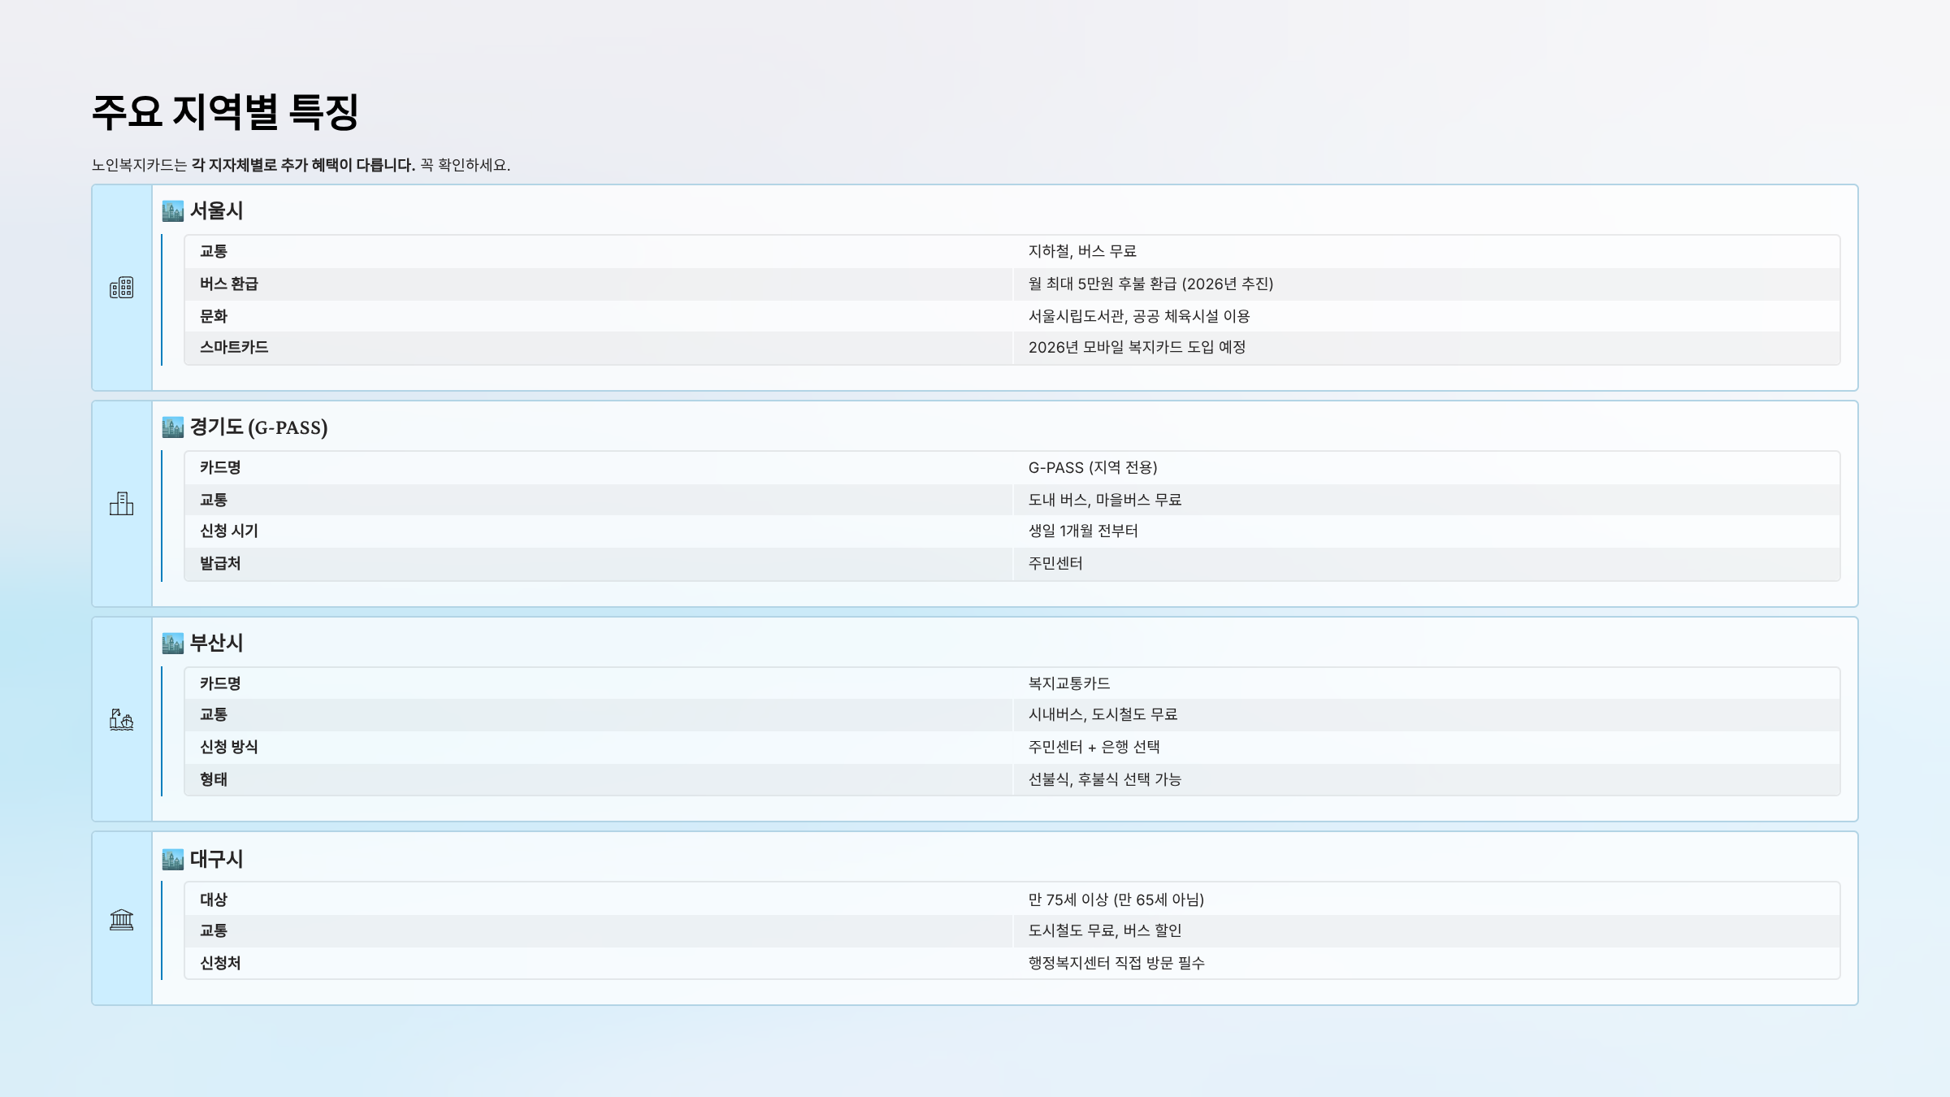The width and height of the screenshot is (1950, 1097).
Task: Click the harbor ship icon beside 부산시 card
Action: [x=122, y=719]
